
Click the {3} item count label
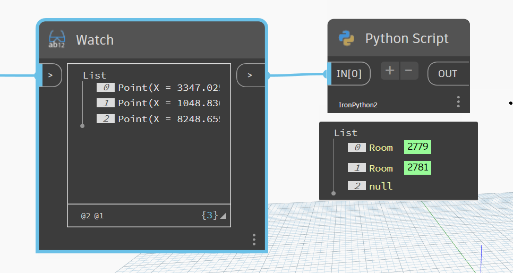coord(210,215)
